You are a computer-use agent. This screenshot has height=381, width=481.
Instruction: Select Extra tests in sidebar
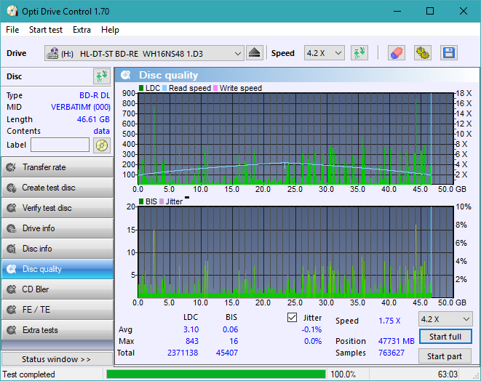[57, 330]
